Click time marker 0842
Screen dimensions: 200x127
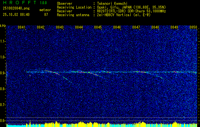point(41,27)
